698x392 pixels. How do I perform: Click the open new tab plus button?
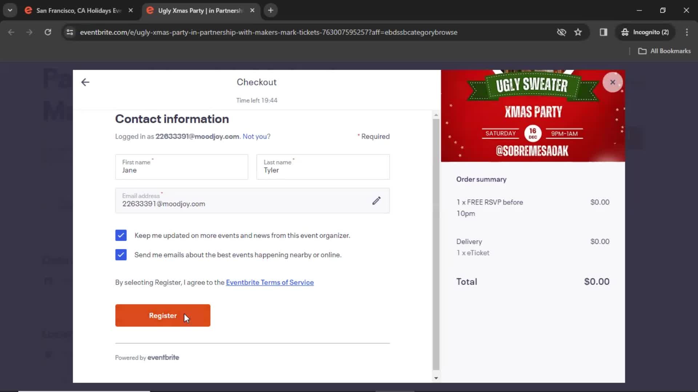pyautogui.click(x=271, y=11)
